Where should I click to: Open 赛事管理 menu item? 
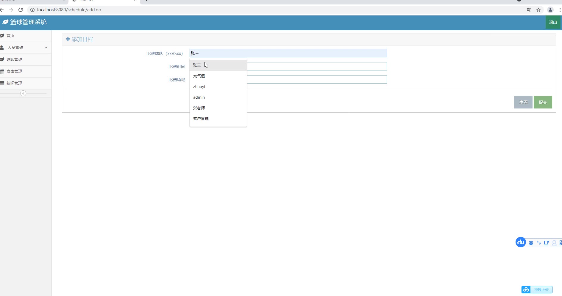[x=26, y=71]
